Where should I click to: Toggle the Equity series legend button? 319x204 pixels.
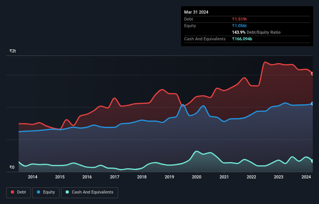(x=46, y=192)
